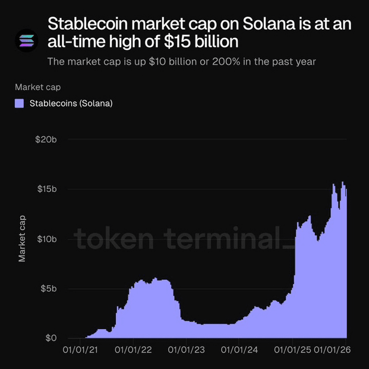Click the purple Stablecoins legend swatch
Viewport: 369px width, 369px height.
(19, 103)
